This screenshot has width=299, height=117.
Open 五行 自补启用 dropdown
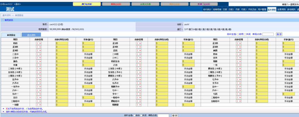[39, 97]
